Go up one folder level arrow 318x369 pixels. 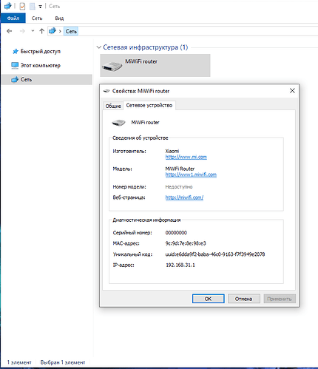(x=41, y=31)
